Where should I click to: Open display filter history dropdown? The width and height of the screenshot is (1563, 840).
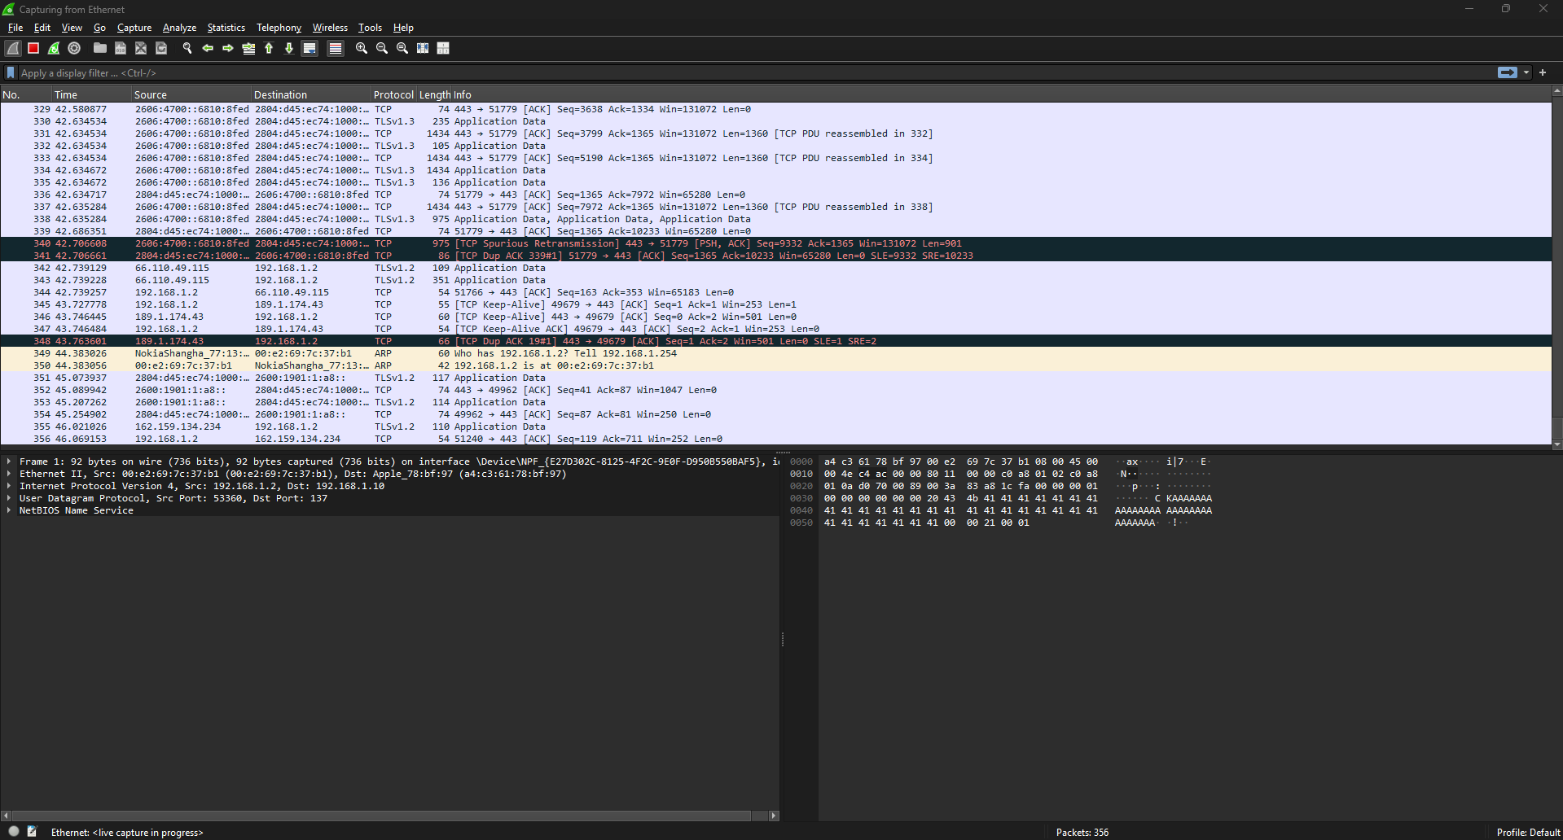click(x=1526, y=72)
